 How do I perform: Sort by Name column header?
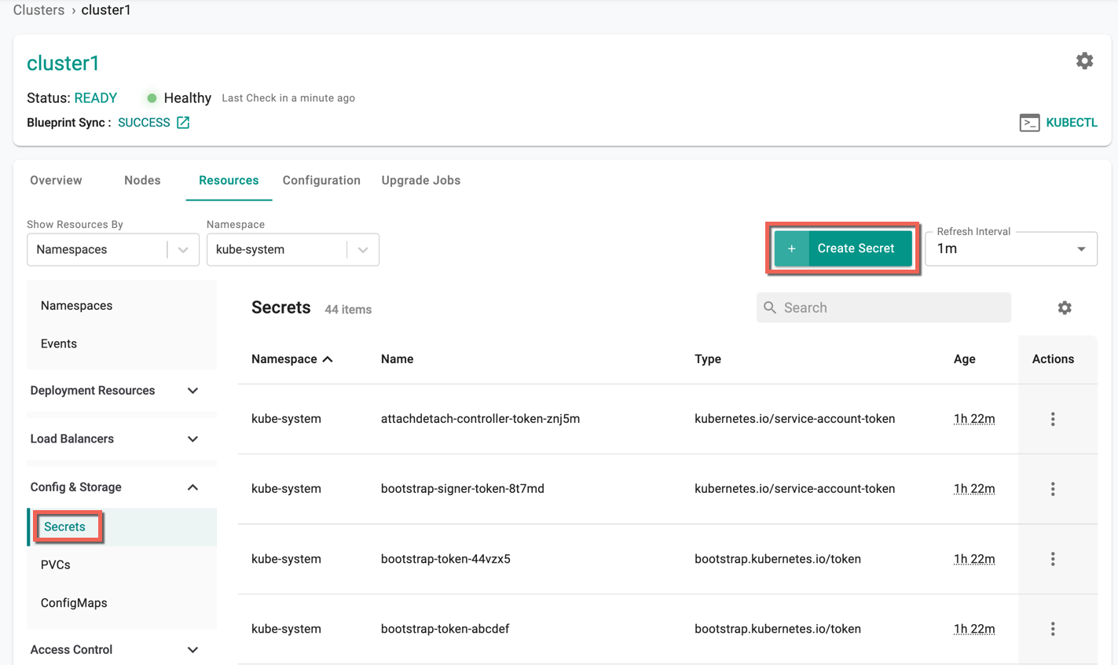point(397,359)
